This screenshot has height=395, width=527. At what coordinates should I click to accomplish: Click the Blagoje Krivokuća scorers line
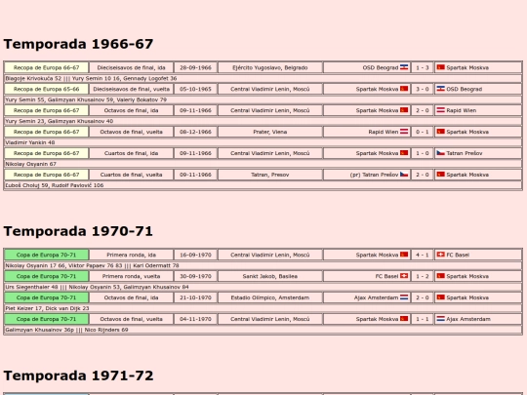[x=263, y=78]
